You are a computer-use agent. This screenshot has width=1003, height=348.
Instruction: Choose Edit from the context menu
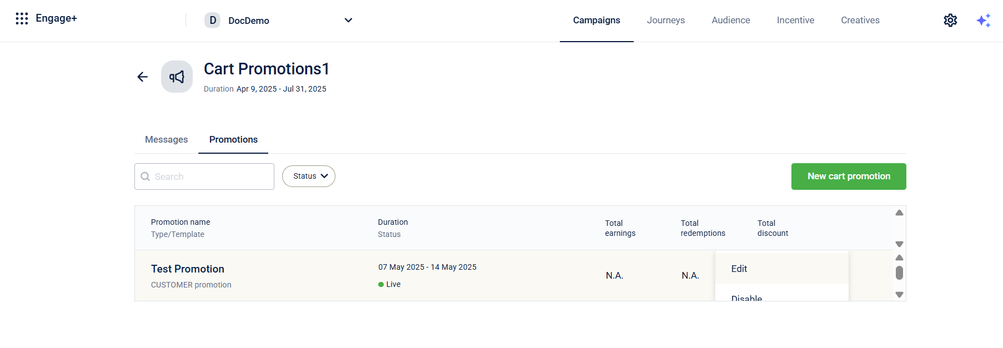point(739,269)
